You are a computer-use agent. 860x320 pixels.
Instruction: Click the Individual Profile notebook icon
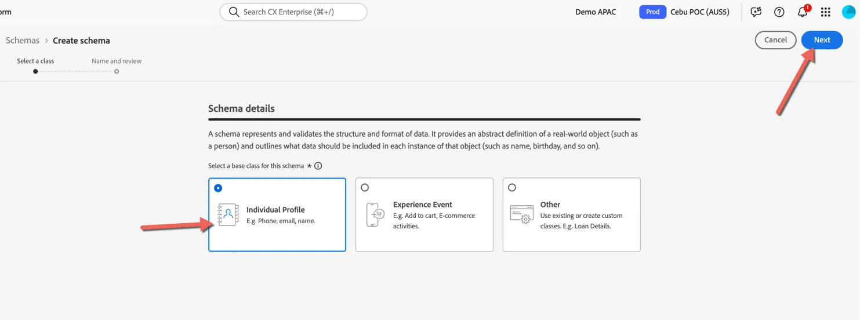click(228, 214)
